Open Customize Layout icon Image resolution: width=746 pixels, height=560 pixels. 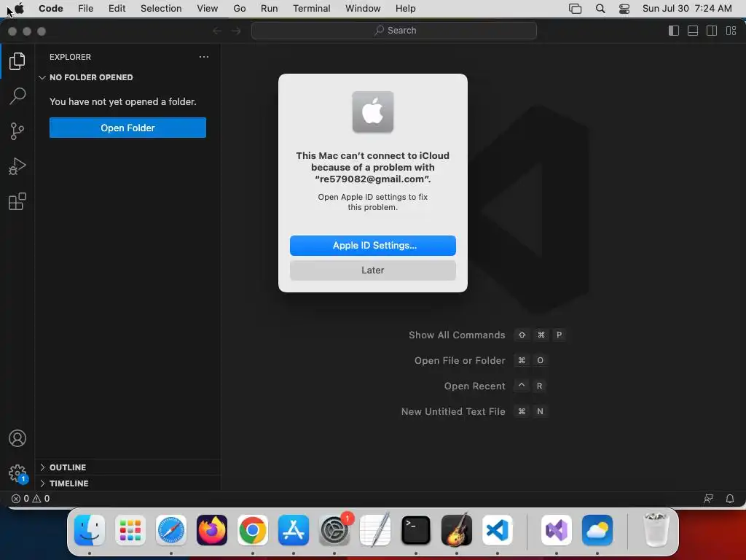point(731,31)
